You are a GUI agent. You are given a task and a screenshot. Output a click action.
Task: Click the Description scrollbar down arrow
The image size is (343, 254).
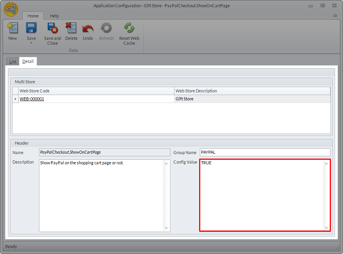pyautogui.click(x=167, y=228)
